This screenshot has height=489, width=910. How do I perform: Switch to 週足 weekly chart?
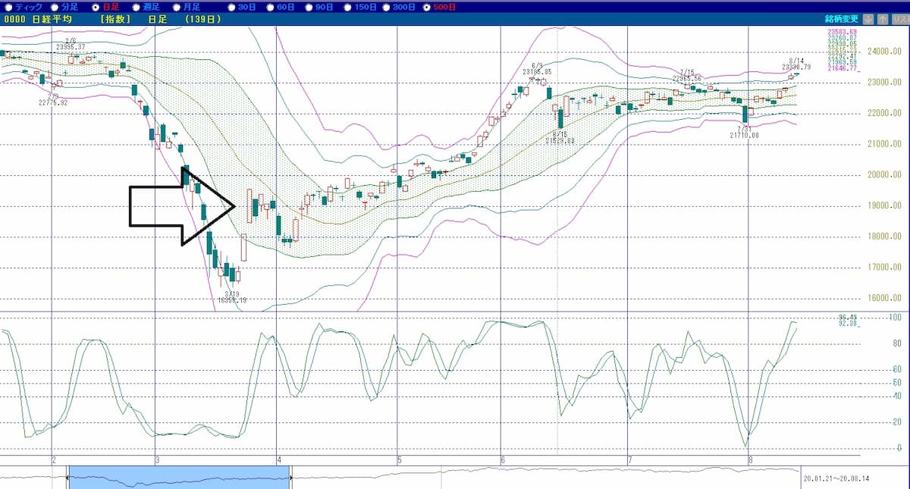click(x=136, y=7)
